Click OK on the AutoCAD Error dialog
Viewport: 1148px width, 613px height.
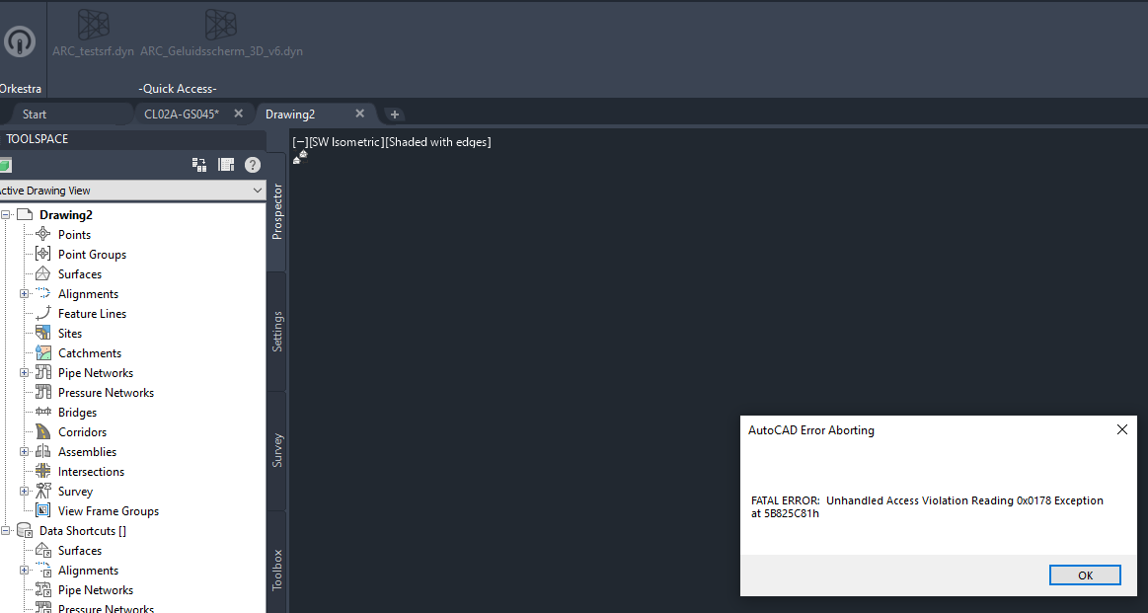[1085, 575]
